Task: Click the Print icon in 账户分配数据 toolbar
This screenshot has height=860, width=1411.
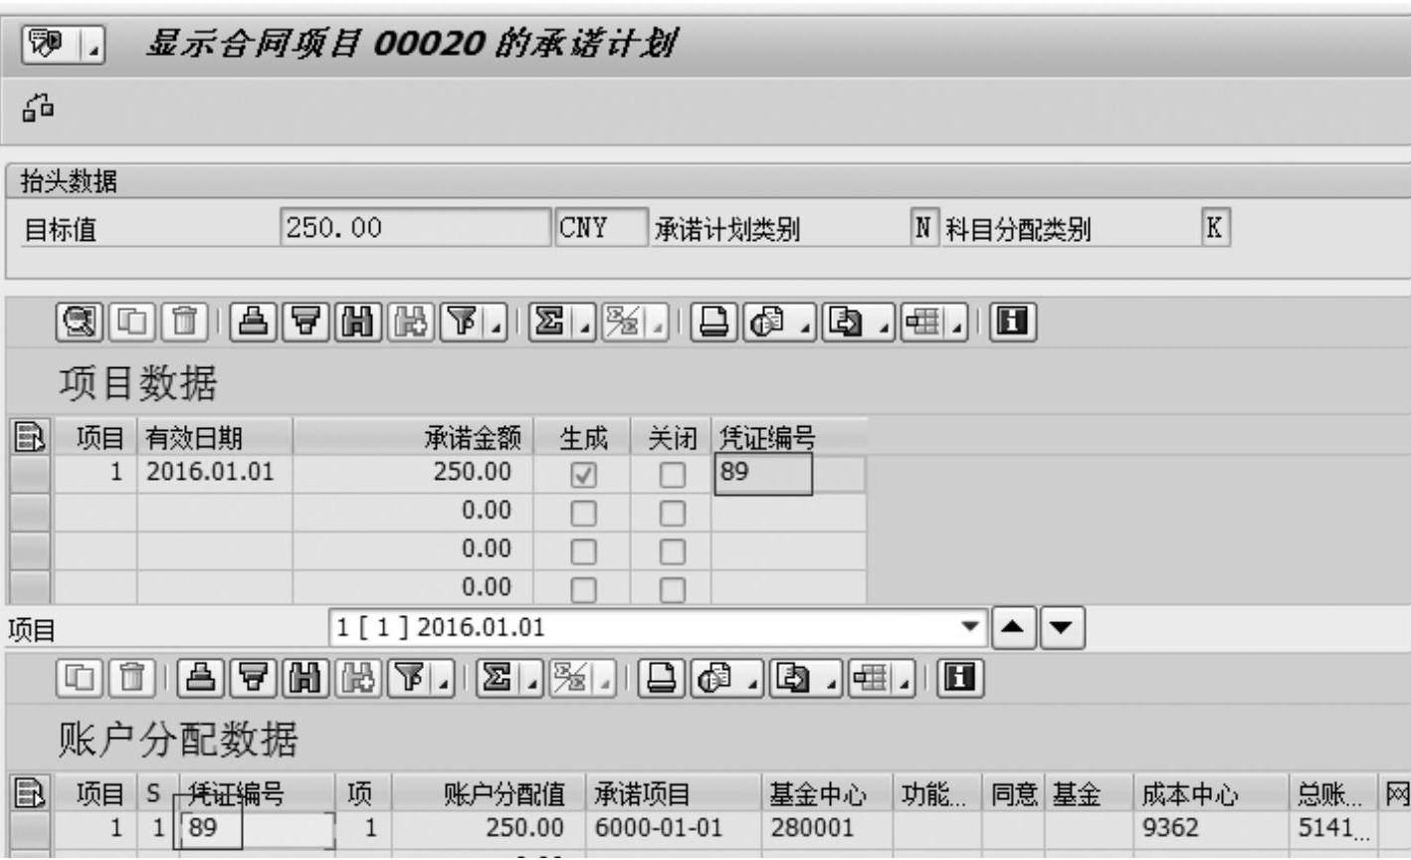Action: click(x=662, y=678)
